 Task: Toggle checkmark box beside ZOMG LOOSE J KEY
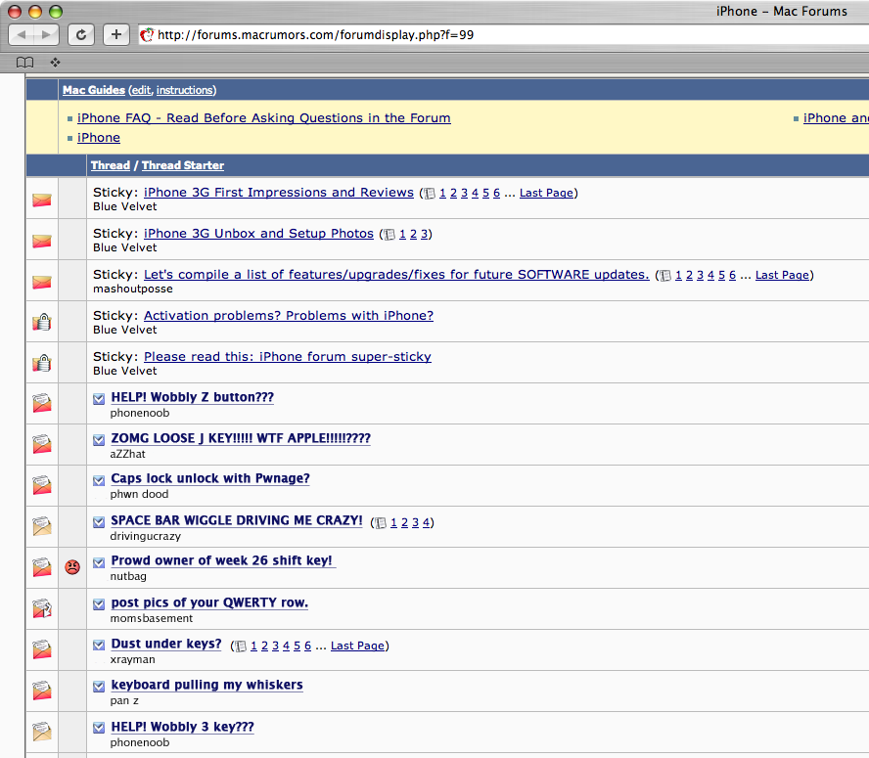99,439
